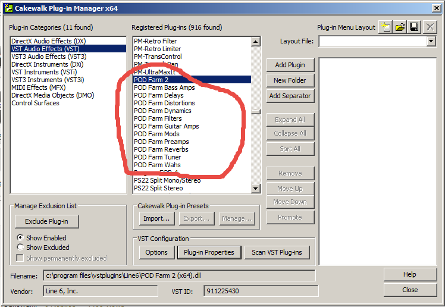Open the Layout File dropdown
This screenshot has width=445, height=307.
(x=431, y=42)
